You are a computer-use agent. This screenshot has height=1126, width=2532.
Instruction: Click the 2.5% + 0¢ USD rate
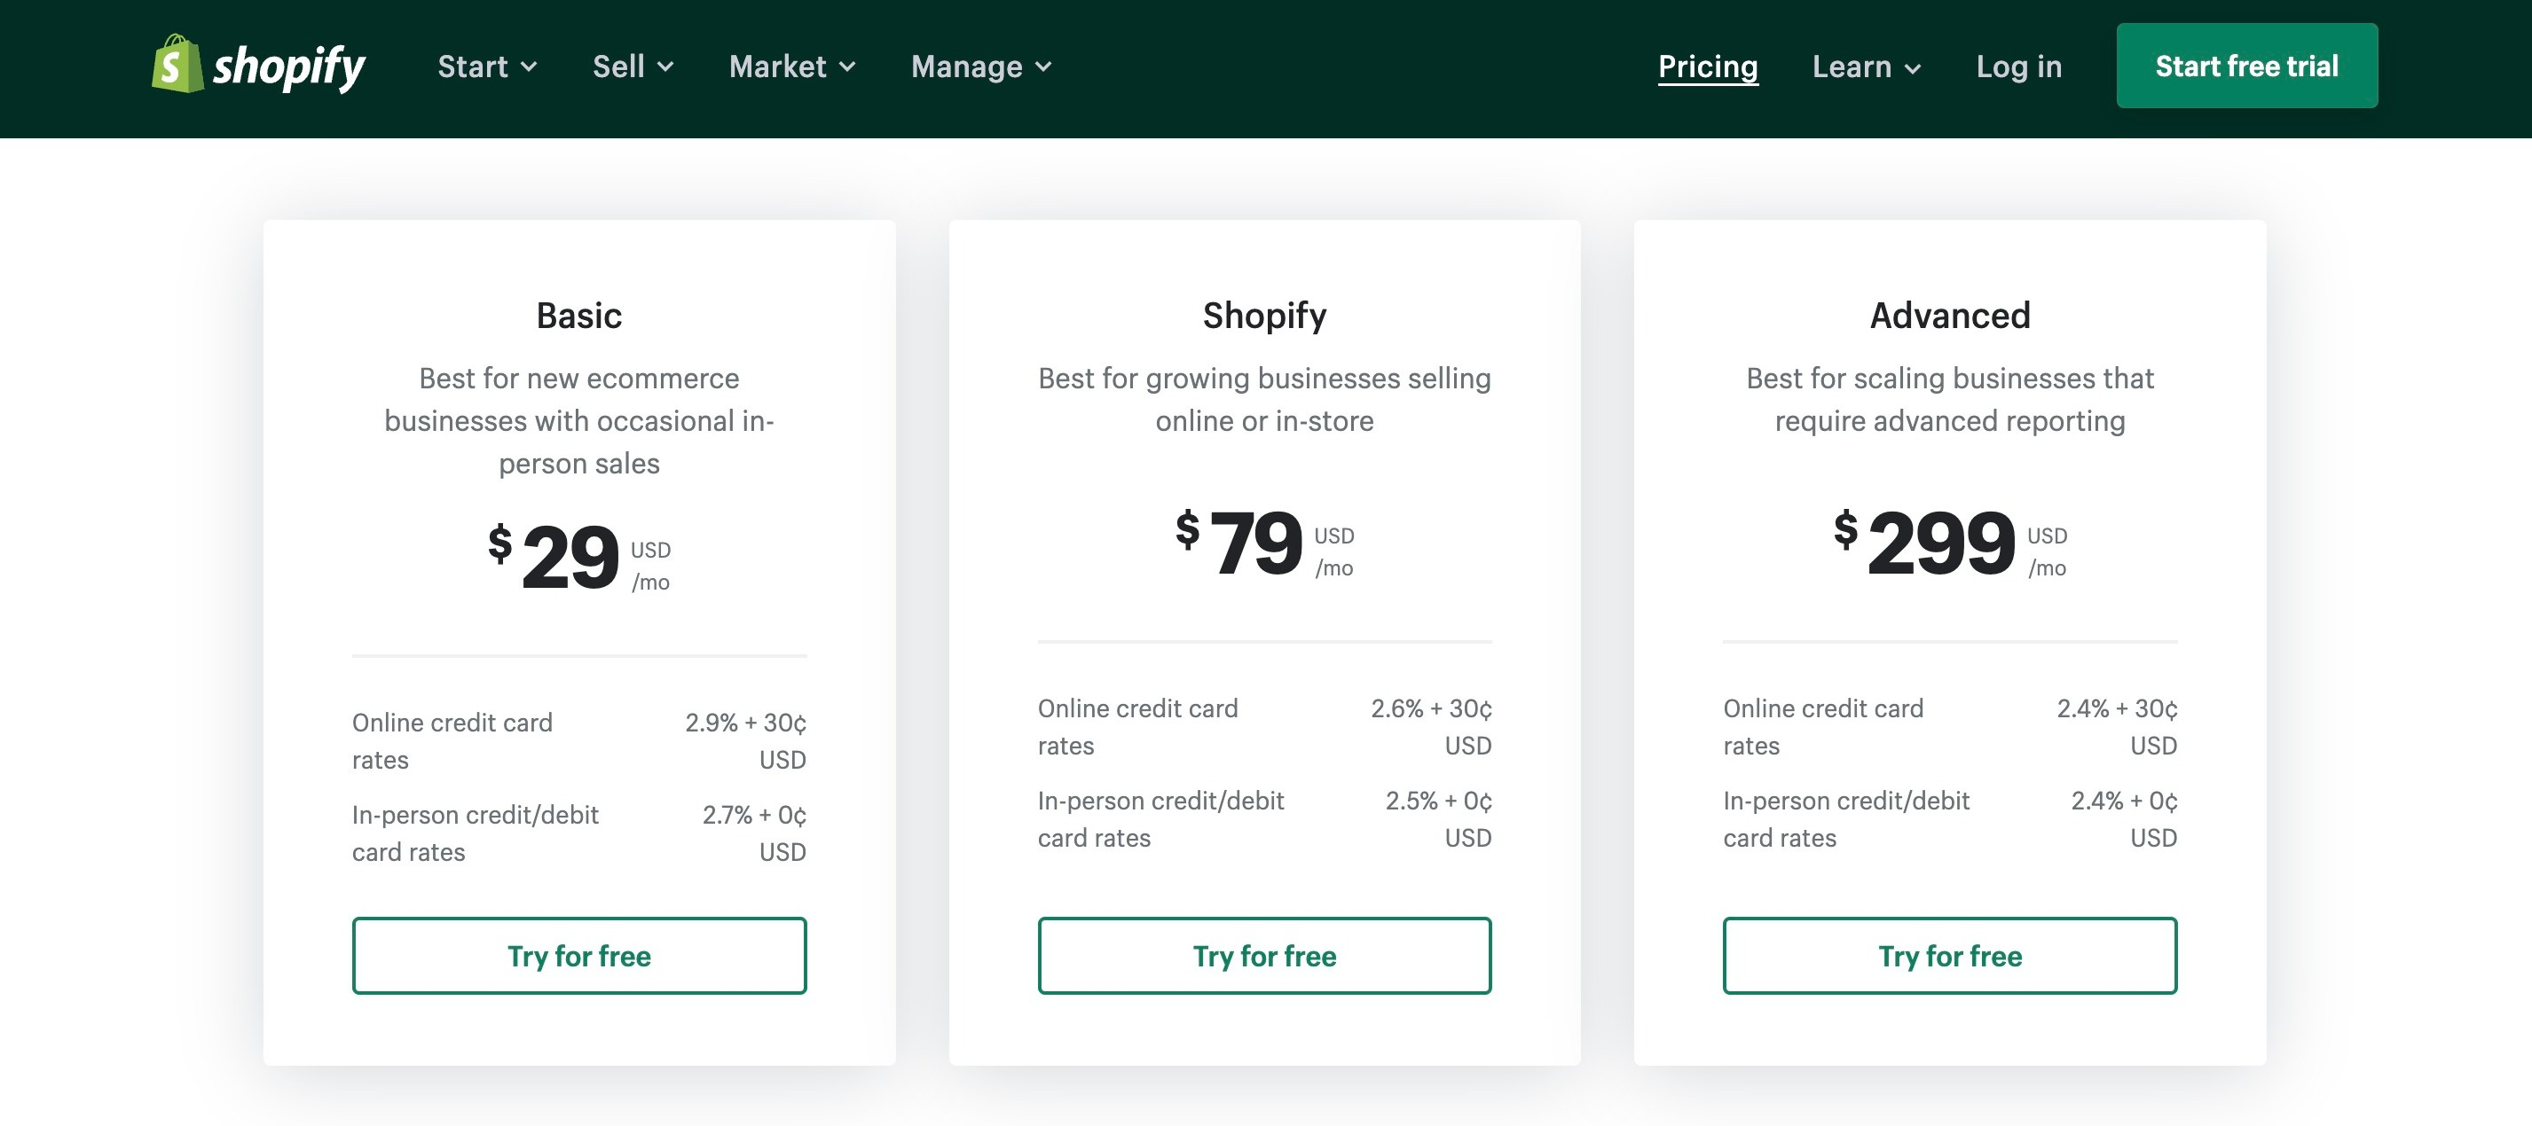pos(1439,819)
